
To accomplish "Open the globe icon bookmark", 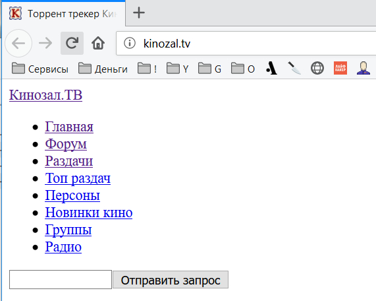I will pos(317,68).
